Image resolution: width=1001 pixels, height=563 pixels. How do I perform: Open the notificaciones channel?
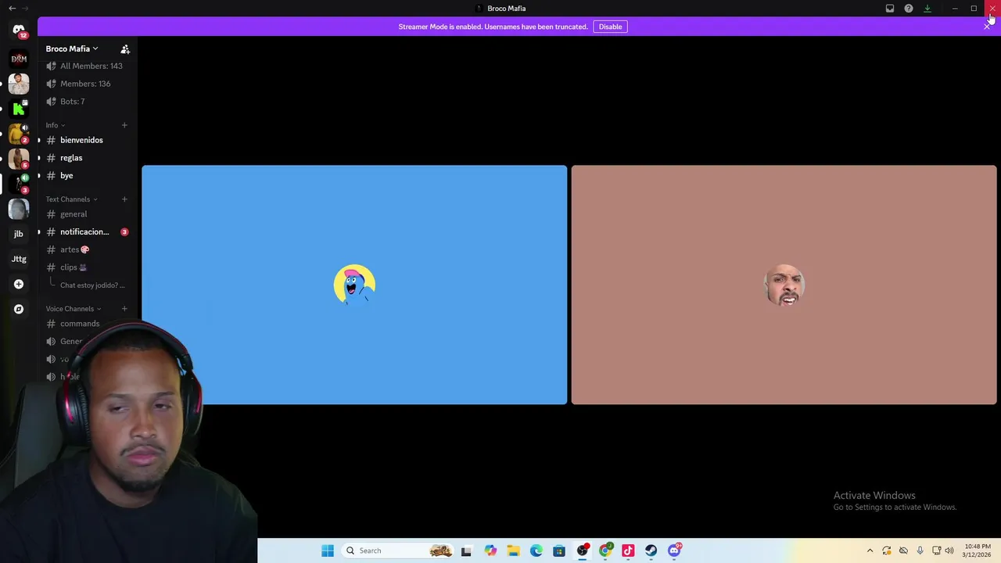86,232
